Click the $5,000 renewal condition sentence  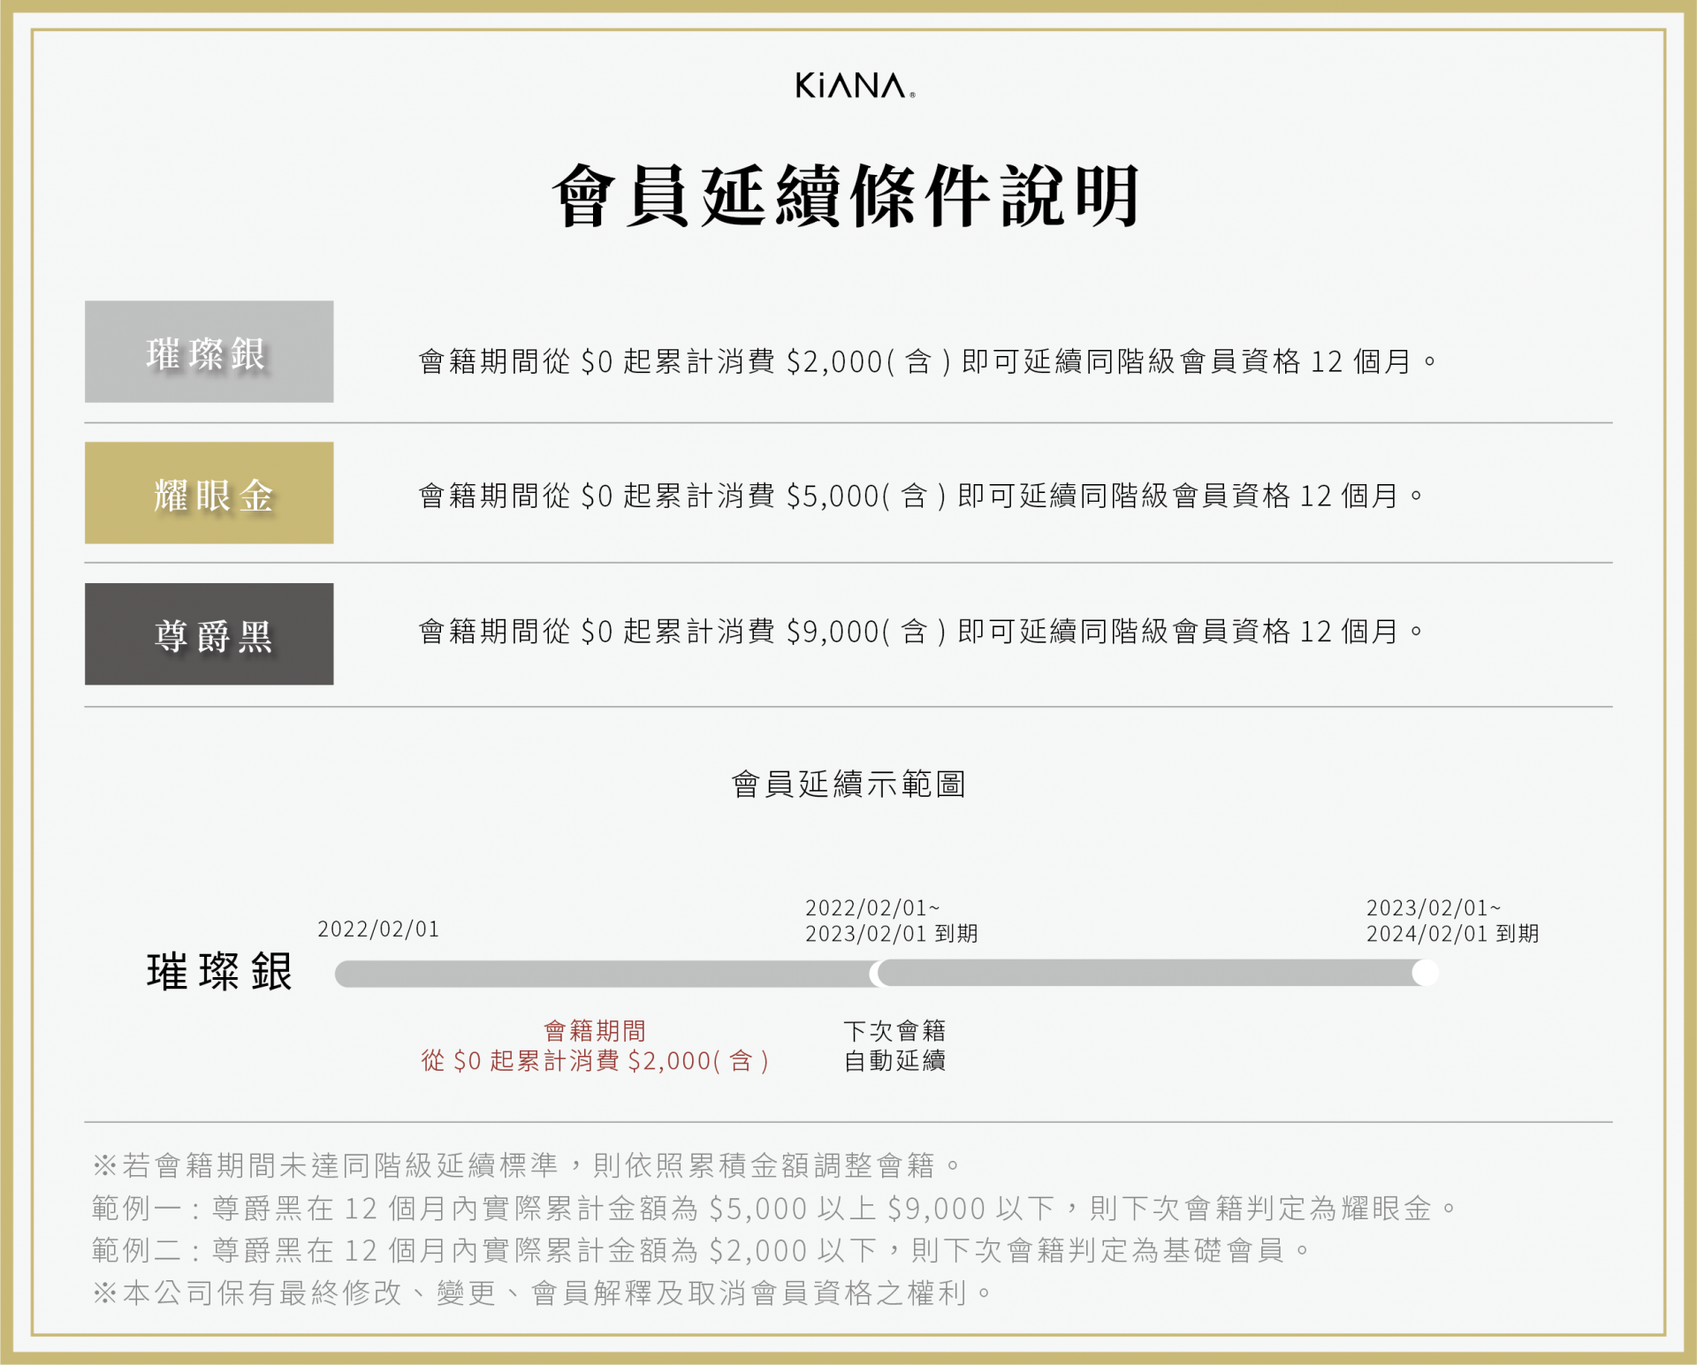point(921,496)
